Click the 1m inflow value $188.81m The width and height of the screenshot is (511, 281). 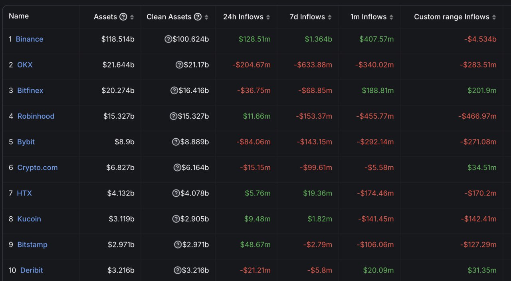378,90
